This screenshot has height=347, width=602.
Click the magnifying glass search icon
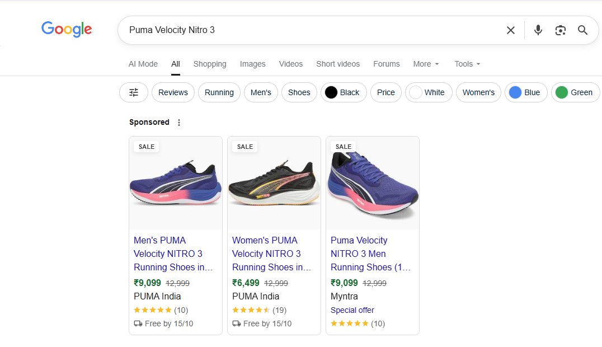coord(582,30)
